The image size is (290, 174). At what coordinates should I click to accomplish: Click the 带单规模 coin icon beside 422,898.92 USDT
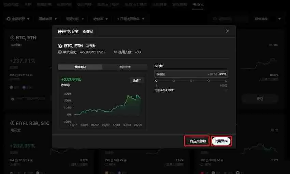coord(60,52)
